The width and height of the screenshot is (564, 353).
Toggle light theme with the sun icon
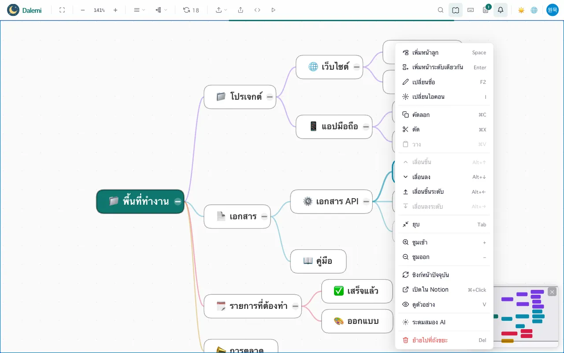tap(521, 10)
